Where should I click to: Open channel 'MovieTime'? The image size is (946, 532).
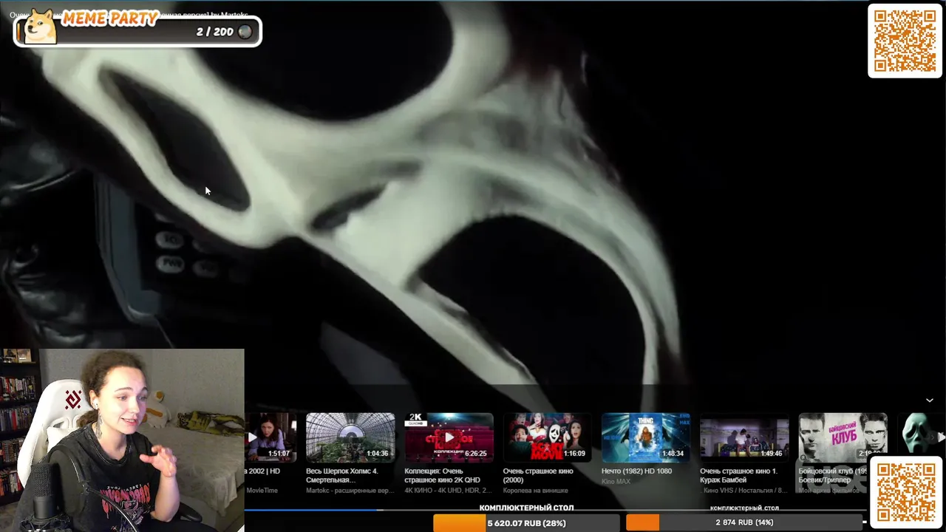point(262,490)
